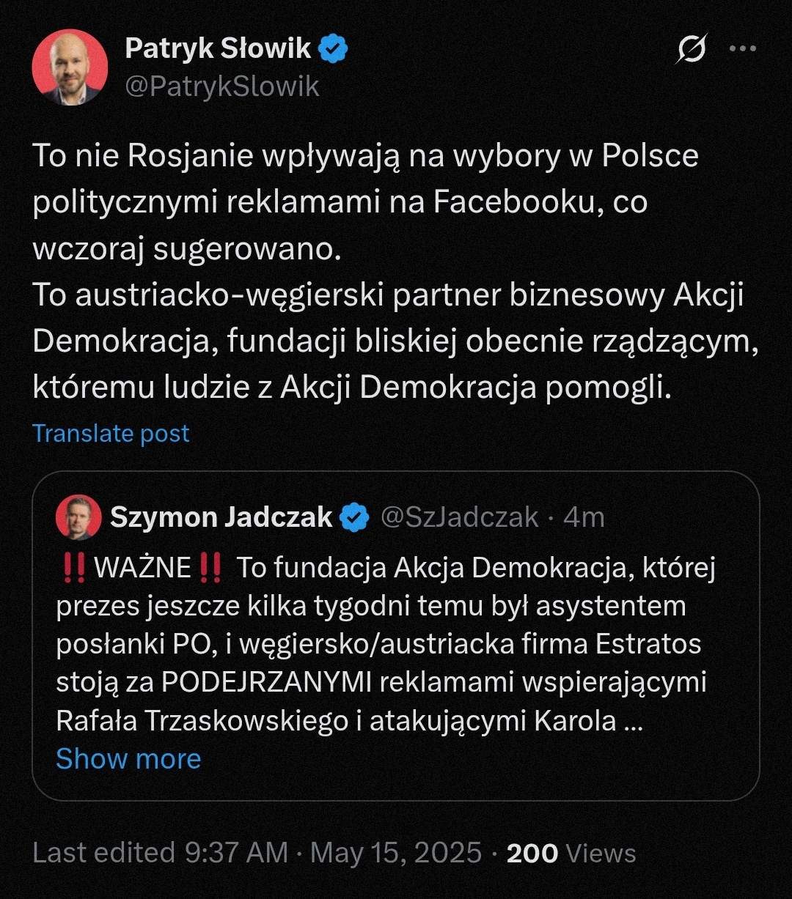This screenshot has height=899, width=792.
Task: Open Szymon Jadczak's small avatar
Action: [78, 517]
